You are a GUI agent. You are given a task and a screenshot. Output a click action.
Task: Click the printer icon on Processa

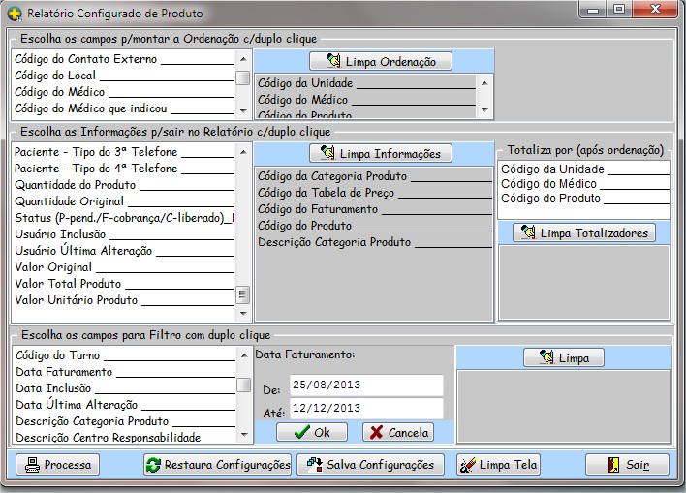click(33, 465)
